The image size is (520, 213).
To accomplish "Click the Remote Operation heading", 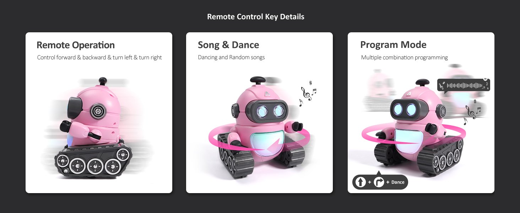I will [x=76, y=45].
